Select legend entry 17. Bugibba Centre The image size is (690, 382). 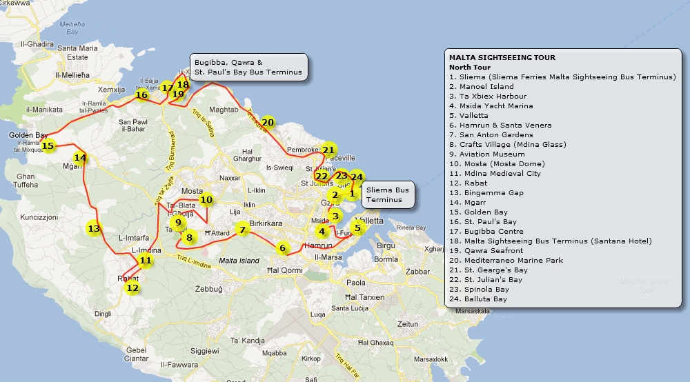[486, 232]
